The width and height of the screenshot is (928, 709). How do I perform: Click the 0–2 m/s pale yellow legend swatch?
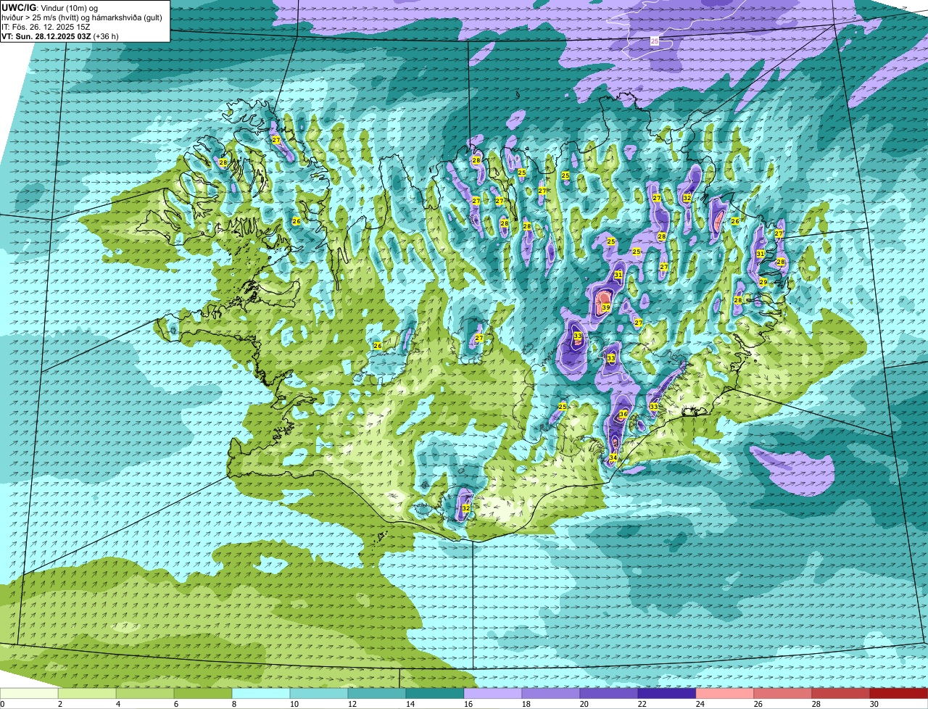pos(29,693)
